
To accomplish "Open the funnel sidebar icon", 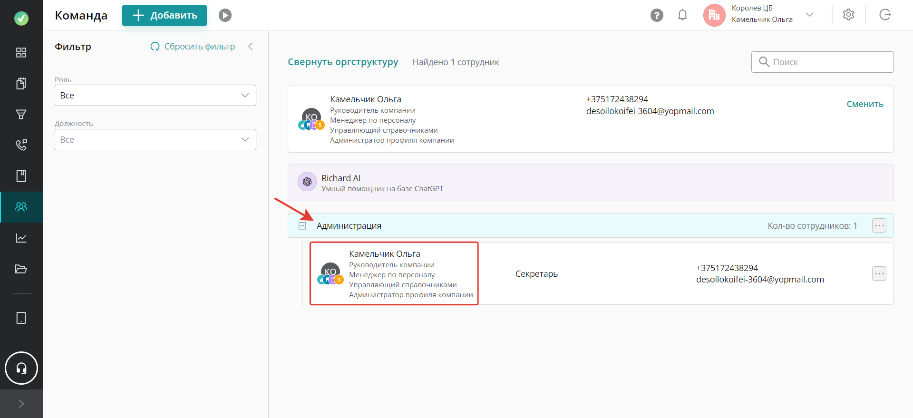I will (x=21, y=114).
